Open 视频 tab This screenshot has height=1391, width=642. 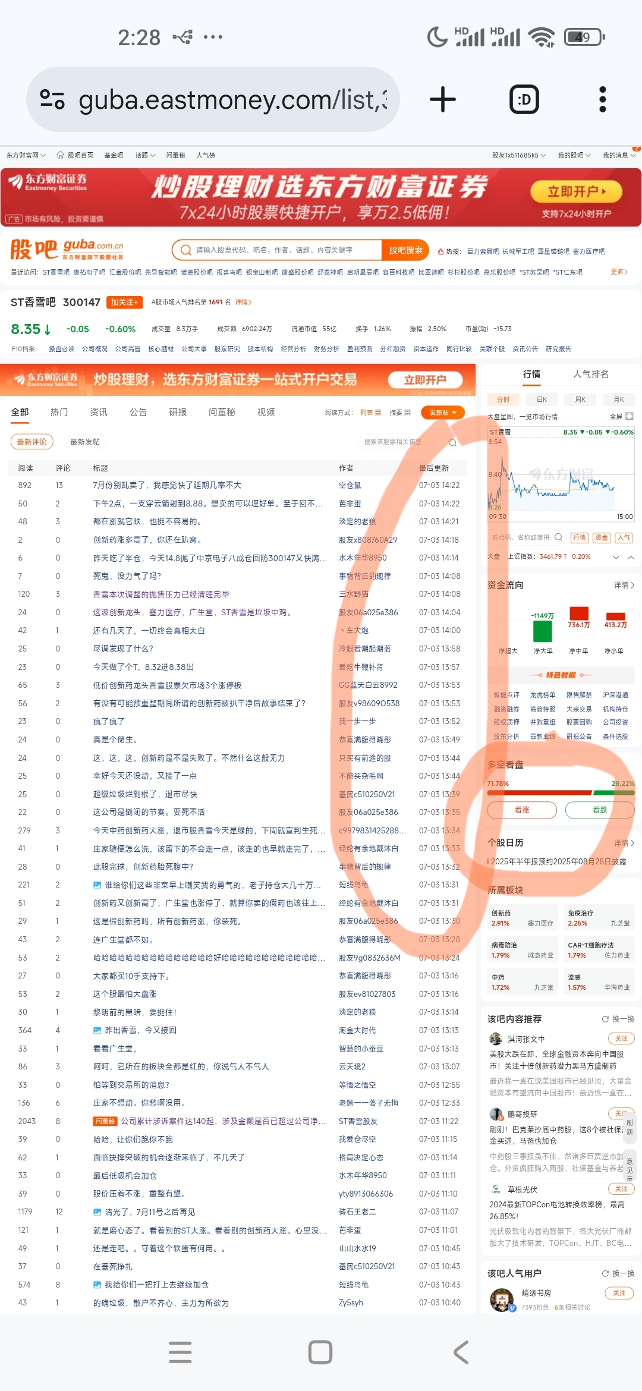266,412
